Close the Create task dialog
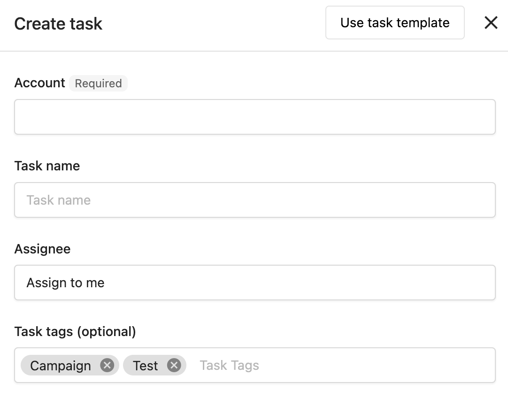This screenshot has height=398, width=508. [491, 23]
